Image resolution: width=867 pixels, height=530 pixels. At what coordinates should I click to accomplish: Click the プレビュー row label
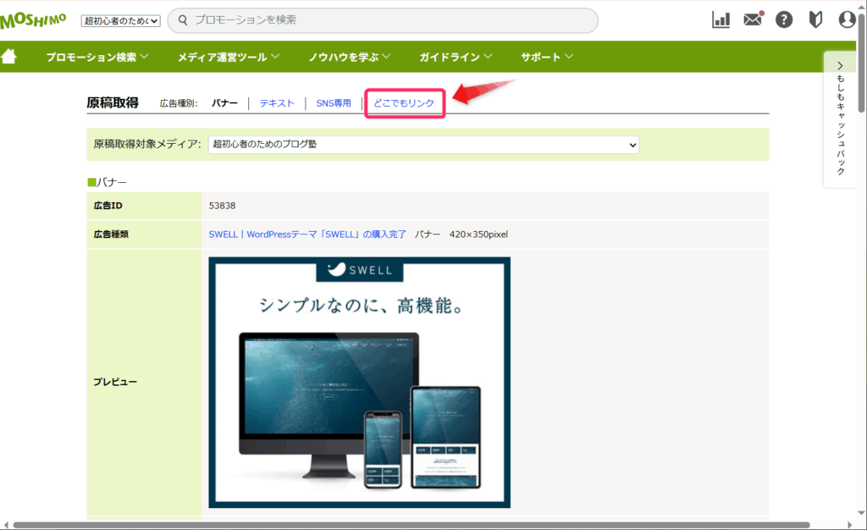pos(114,382)
